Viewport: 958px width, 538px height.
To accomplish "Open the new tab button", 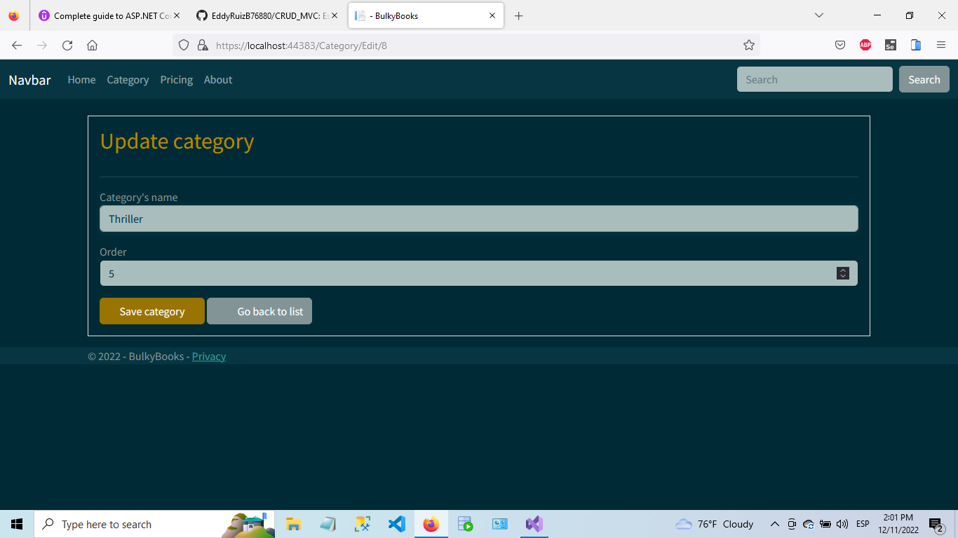I will (519, 15).
